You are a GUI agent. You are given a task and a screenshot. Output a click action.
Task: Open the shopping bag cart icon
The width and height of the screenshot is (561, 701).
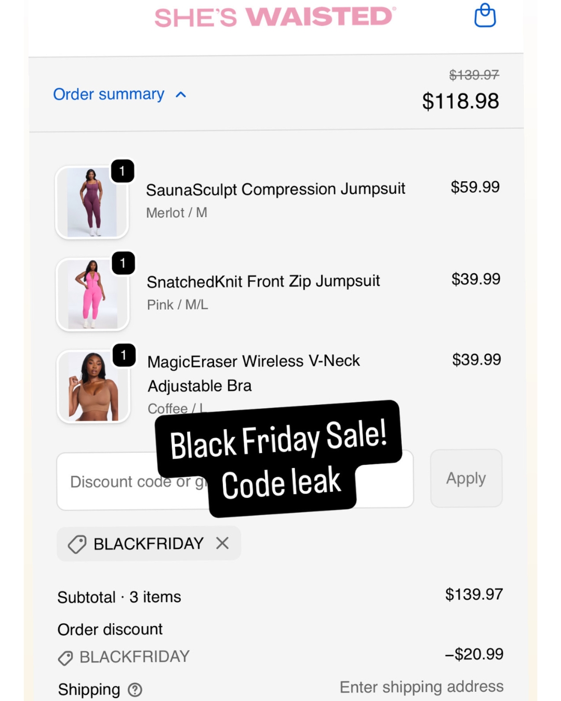(x=485, y=16)
